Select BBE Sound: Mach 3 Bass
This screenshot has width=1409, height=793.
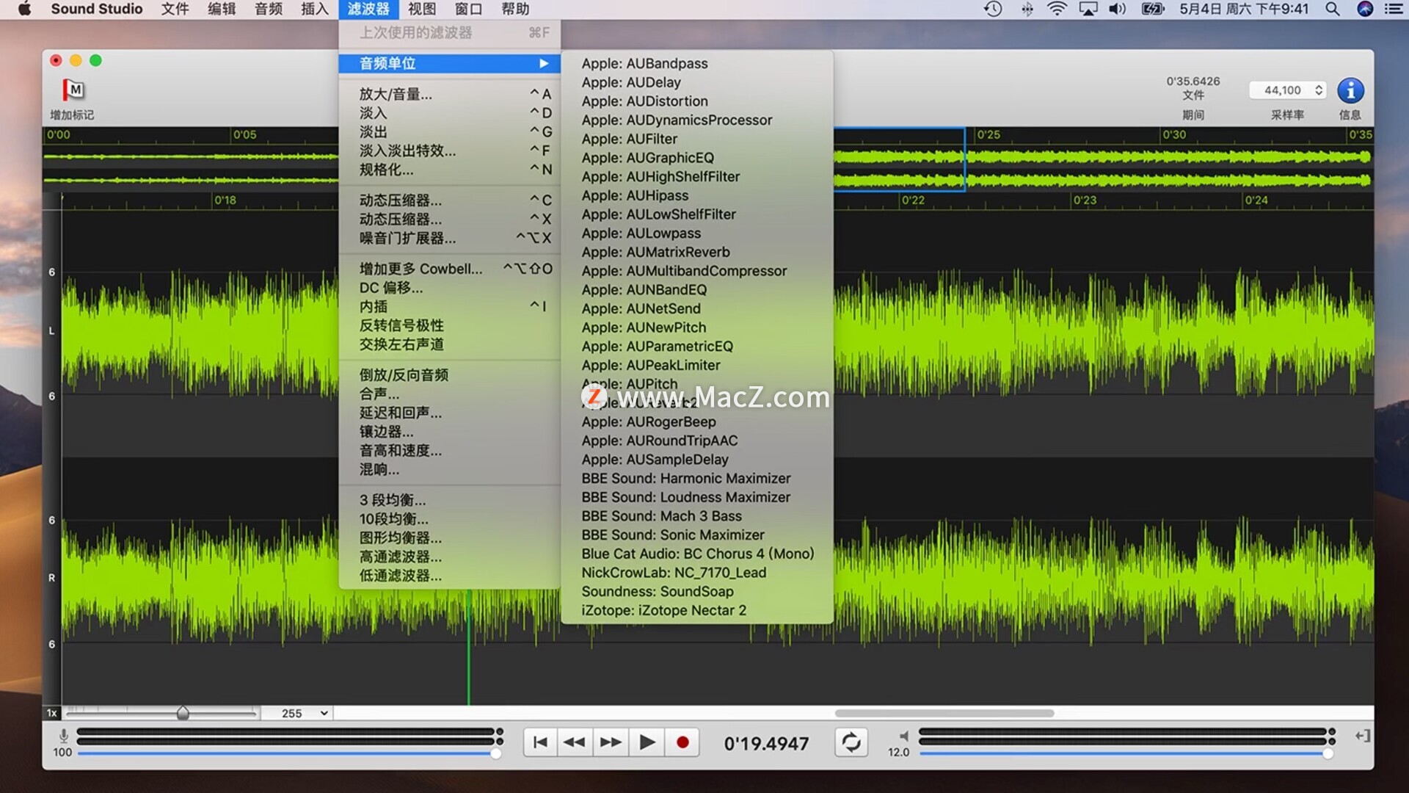pos(697,516)
